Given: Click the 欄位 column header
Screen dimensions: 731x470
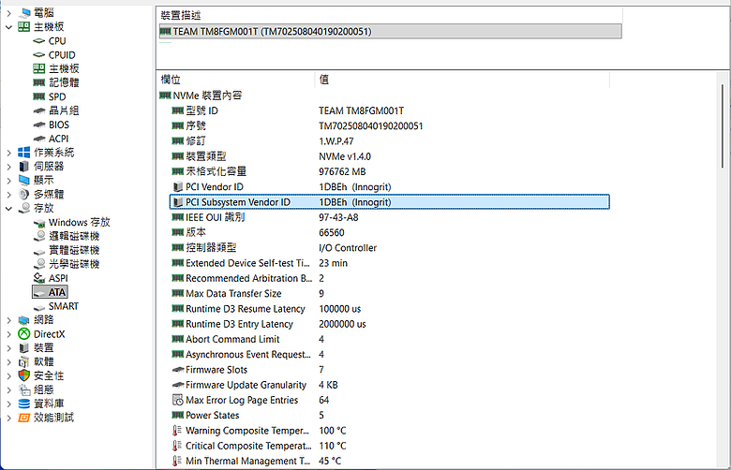Looking at the screenshot, I should (237, 80).
